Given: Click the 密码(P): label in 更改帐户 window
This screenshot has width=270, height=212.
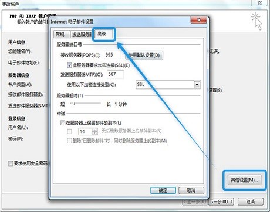Looking at the screenshot, I should click(15, 139).
